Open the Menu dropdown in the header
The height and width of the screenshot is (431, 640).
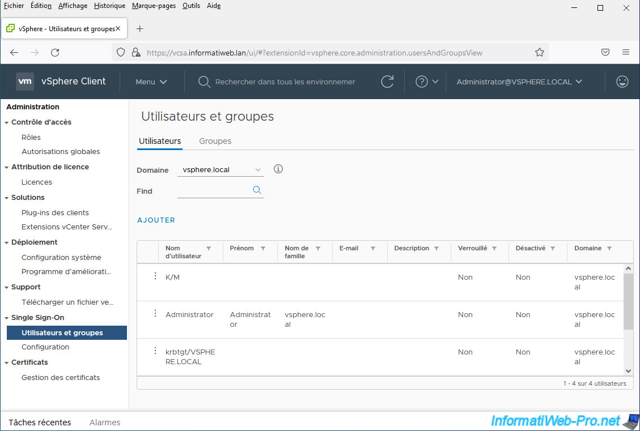tap(151, 82)
